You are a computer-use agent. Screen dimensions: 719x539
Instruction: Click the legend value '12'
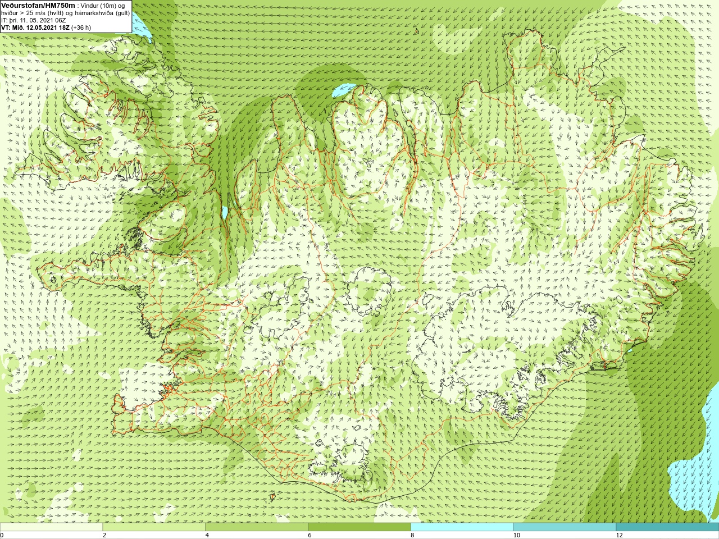[x=620, y=535]
